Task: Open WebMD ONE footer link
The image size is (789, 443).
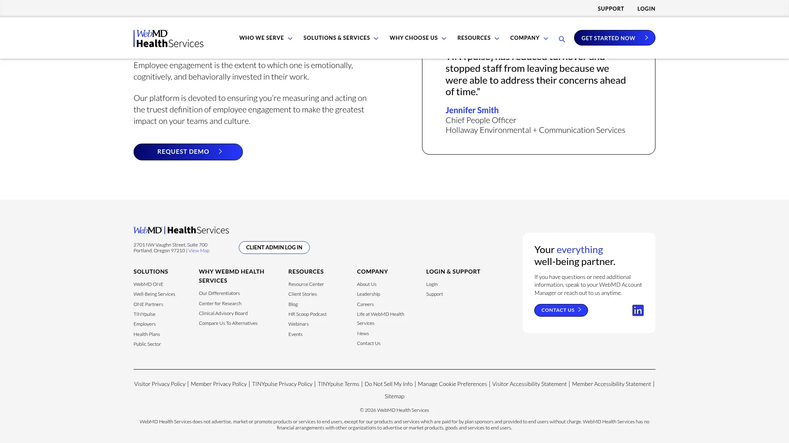Action: (148, 284)
